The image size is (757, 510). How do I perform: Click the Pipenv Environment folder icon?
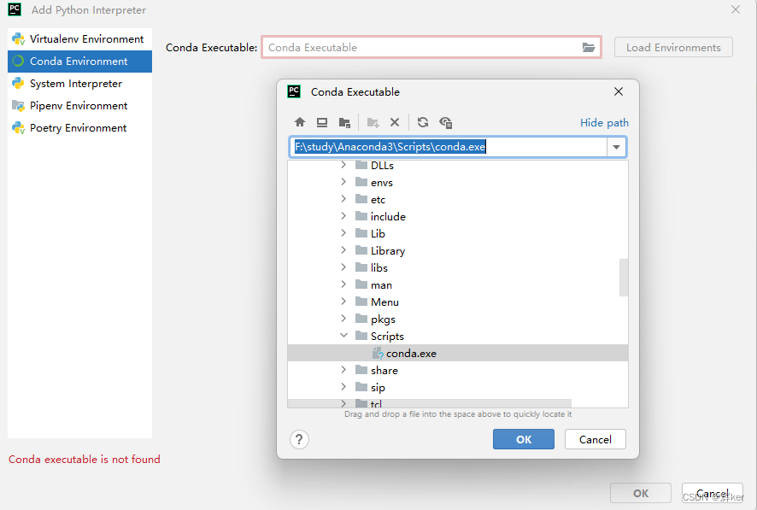click(x=18, y=106)
